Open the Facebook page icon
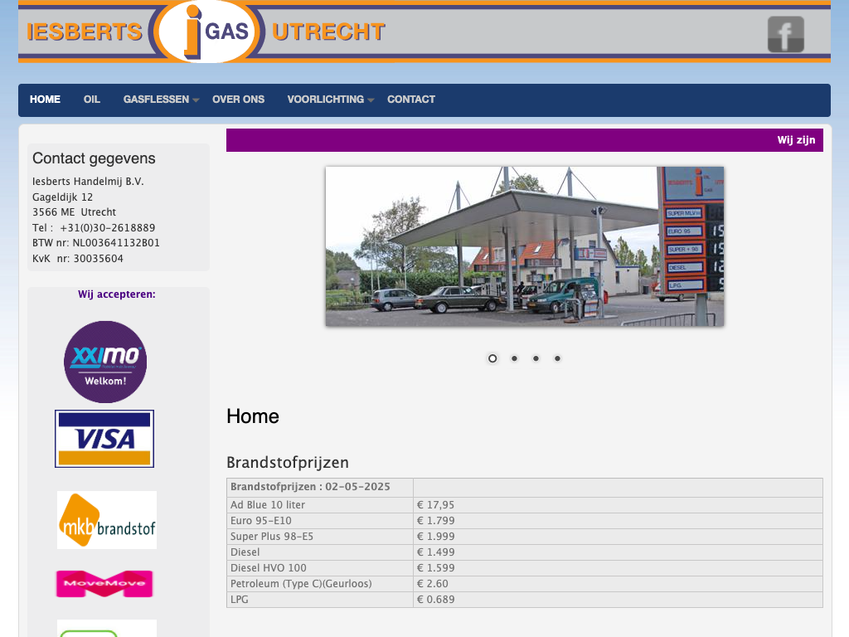The height and width of the screenshot is (637, 849). click(x=785, y=34)
